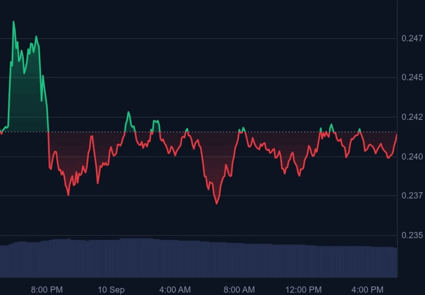Click the 0.242 price axis label
The image size is (425, 295).
coord(412,117)
